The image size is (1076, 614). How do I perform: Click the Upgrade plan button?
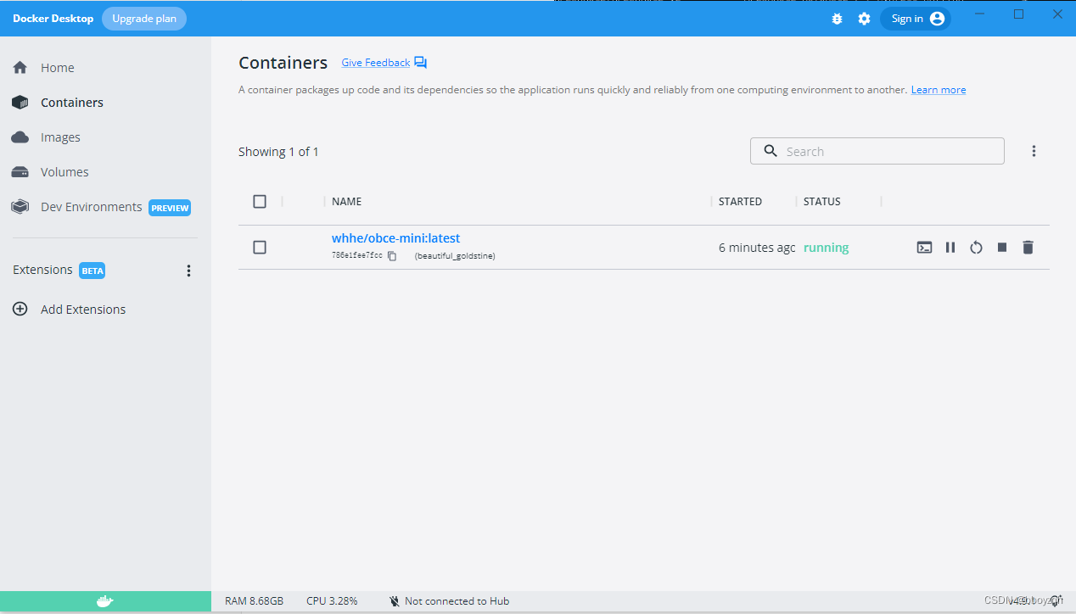coord(144,19)
